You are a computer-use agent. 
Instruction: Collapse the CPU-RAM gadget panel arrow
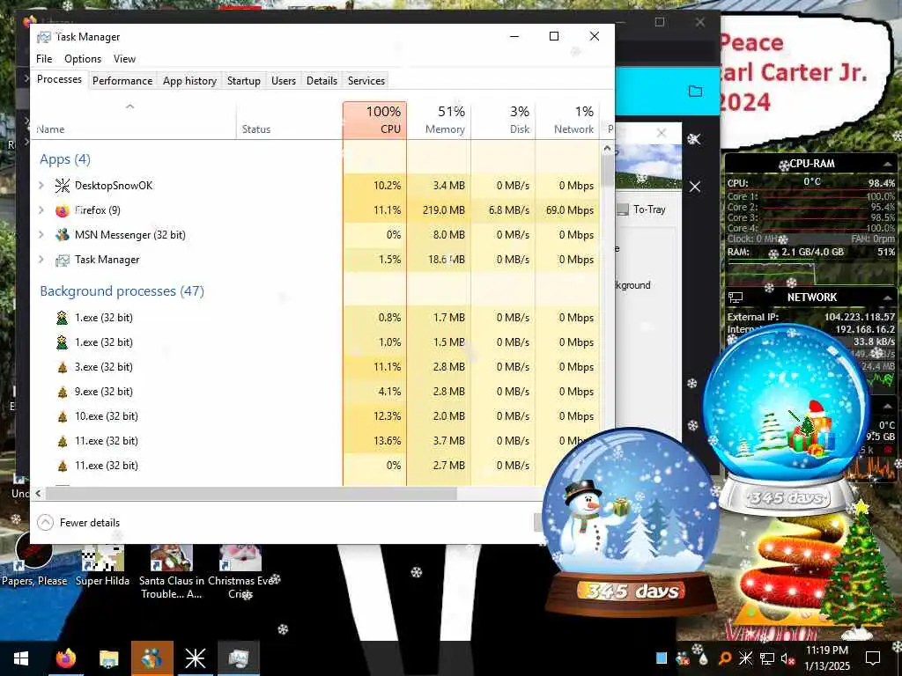coord(888,165)
